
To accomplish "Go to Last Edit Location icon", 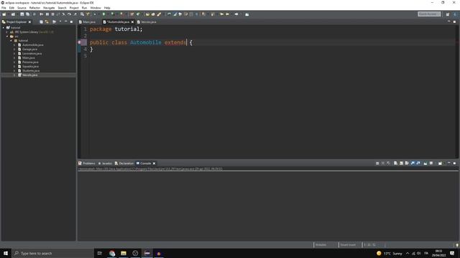I will point(222,14).
